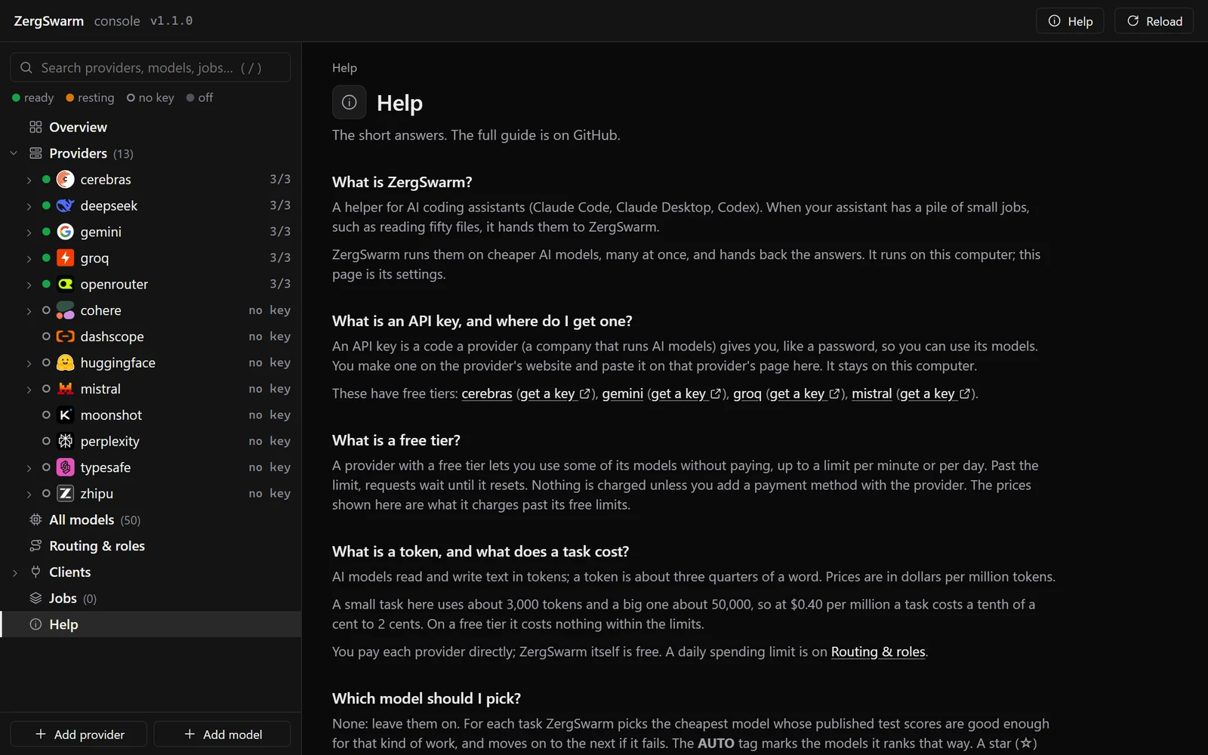Click the cohere logo icon

pyautogui.click(x=66, y=310)
